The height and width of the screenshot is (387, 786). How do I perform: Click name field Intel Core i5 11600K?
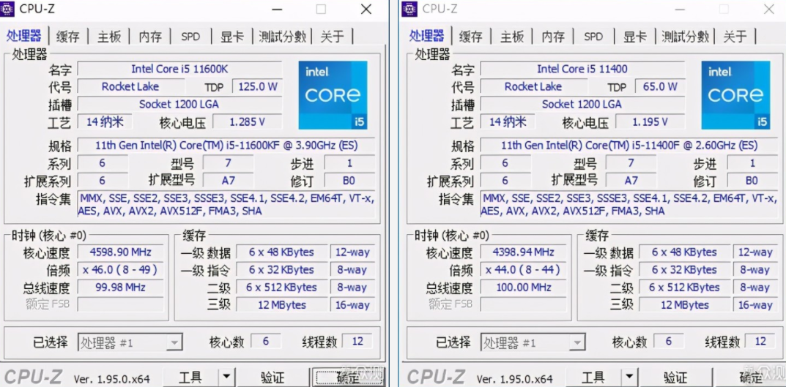pyautogui.click(x=179, y=69)
